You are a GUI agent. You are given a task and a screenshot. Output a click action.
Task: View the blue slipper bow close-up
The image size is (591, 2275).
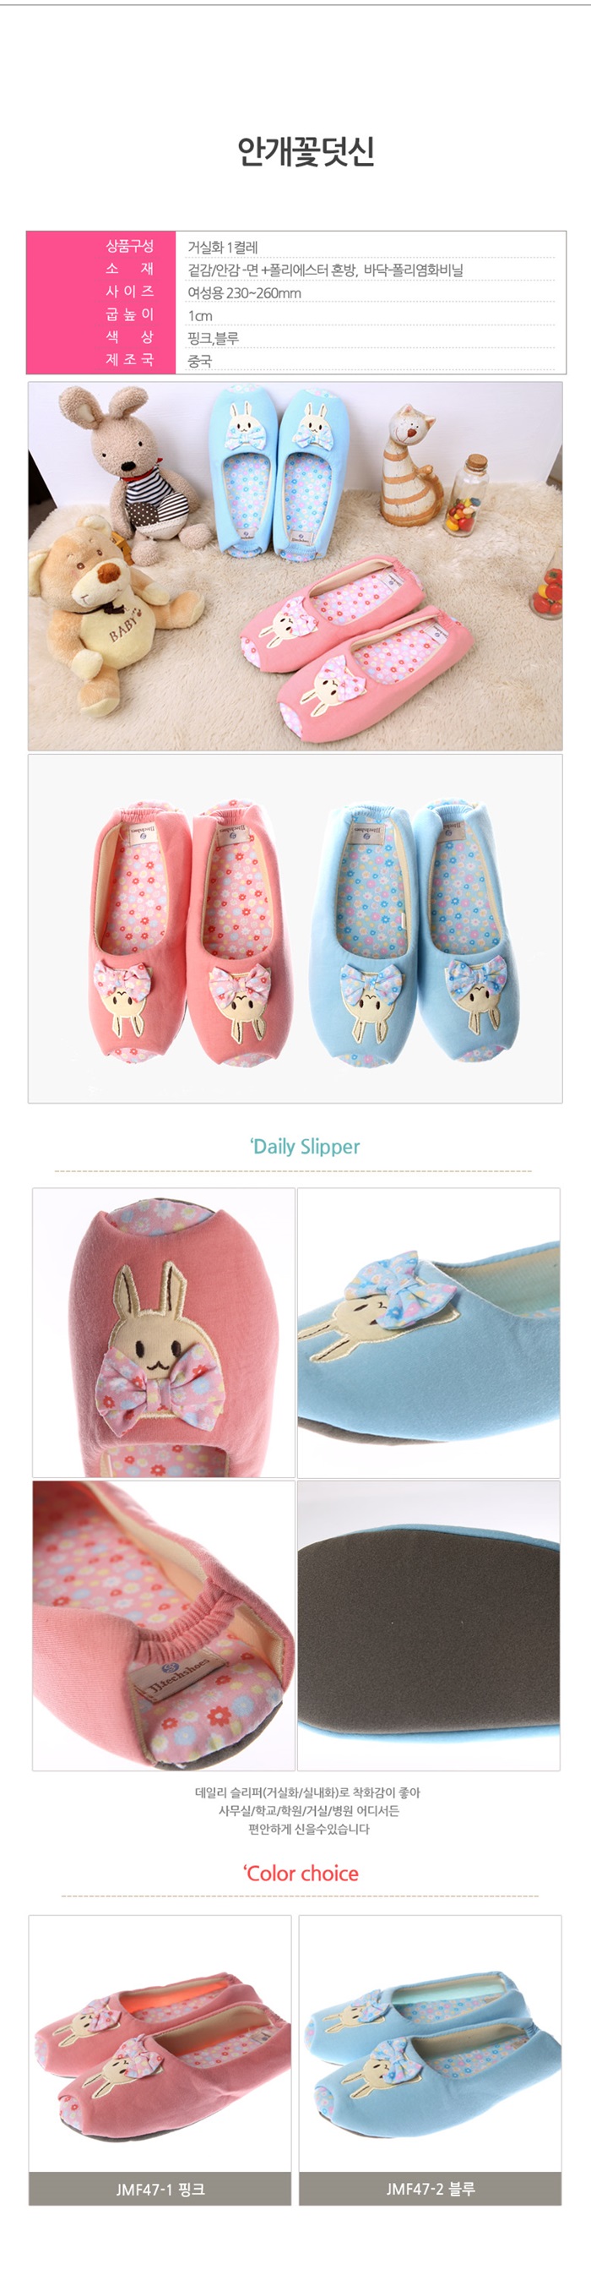coord(429,1332)
